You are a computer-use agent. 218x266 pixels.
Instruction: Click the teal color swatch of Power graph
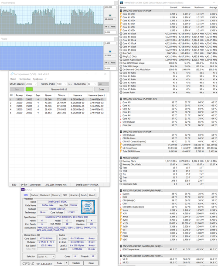(110, 15)
